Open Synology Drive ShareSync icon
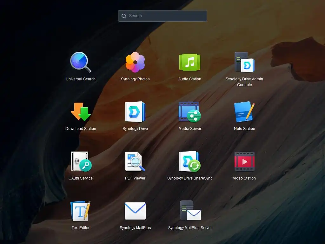 (x=190, y=161)
